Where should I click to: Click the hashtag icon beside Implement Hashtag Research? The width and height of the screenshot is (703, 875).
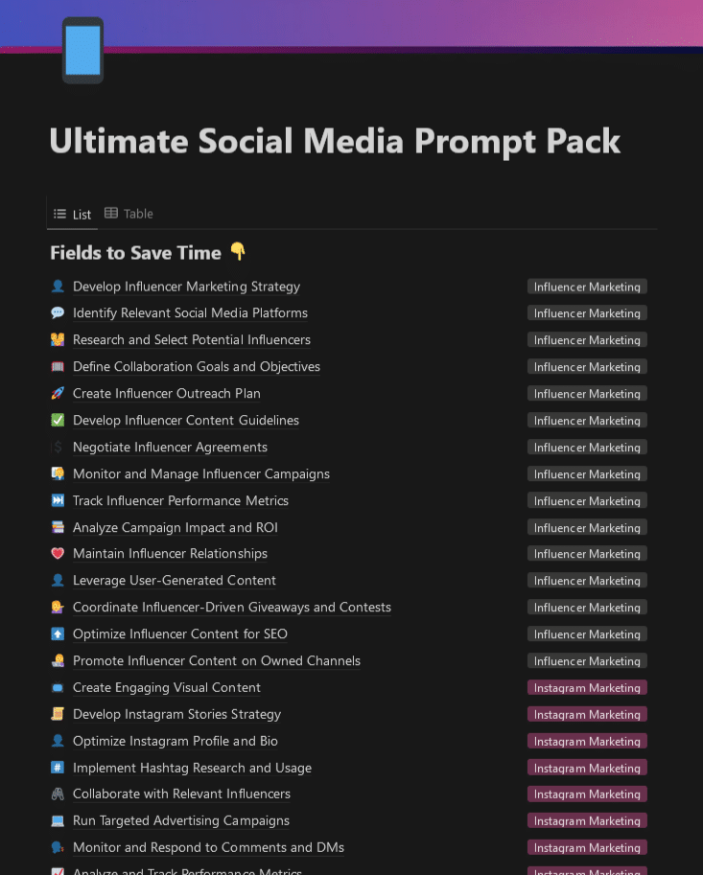[x=58, y=768]
